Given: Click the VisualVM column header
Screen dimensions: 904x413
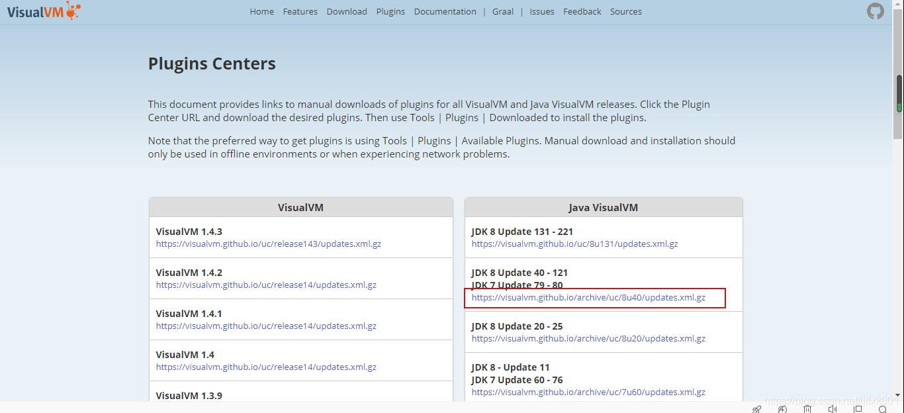Looking at the screenshot, I should tap(300, 207).
